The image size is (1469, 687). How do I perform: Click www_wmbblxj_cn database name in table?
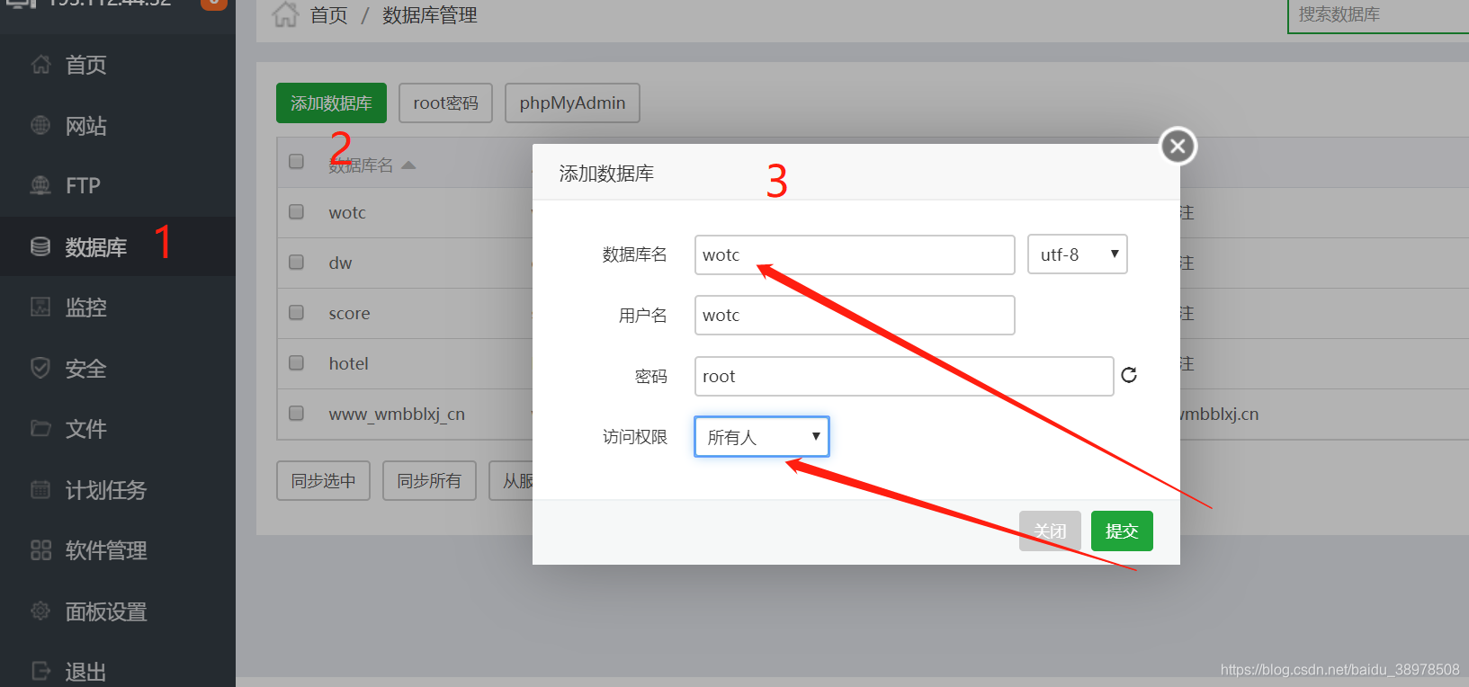point(397,414)
